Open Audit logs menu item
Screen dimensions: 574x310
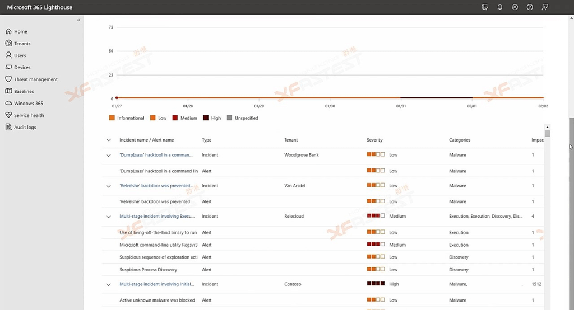(25, 127)
